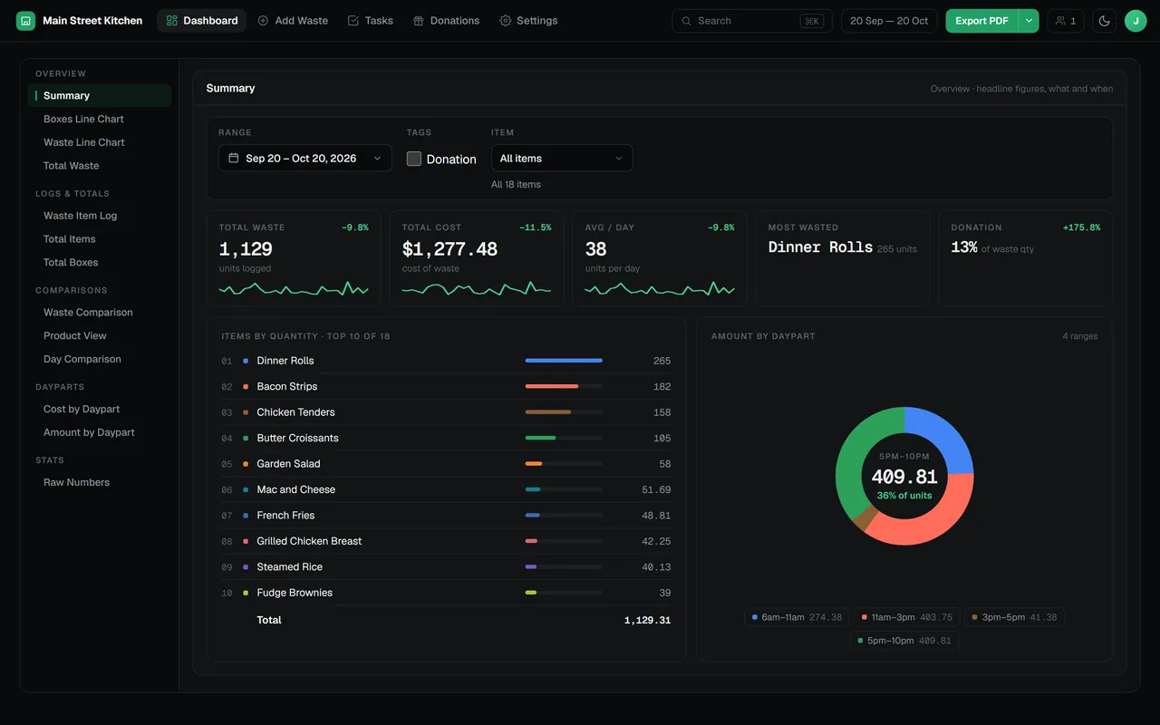Click the 6am–11am legend chip
1160x725 pixels.
[797, 617]
